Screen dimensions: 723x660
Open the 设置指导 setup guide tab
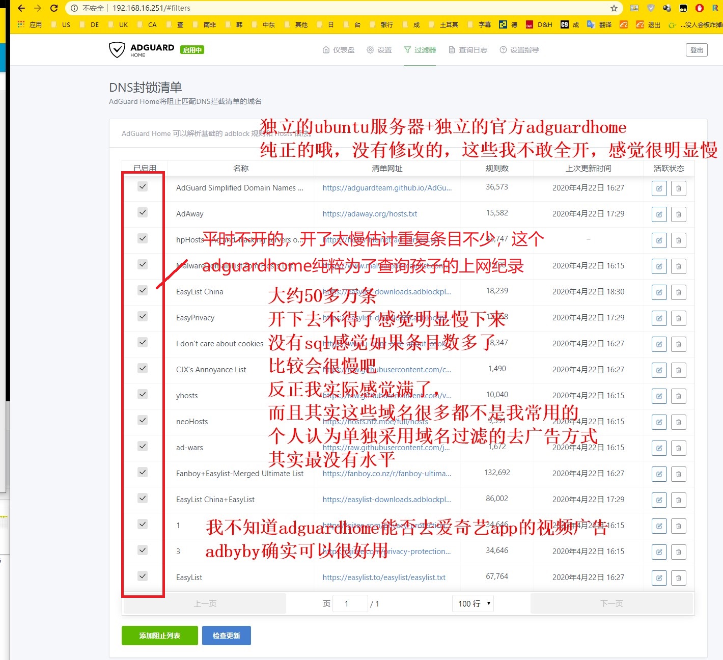(519, 50)
